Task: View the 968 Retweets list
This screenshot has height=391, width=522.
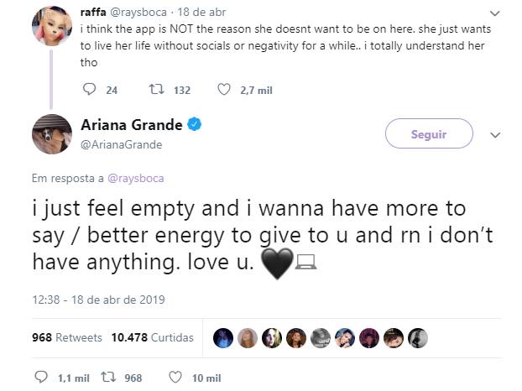Action: [67, 337]
